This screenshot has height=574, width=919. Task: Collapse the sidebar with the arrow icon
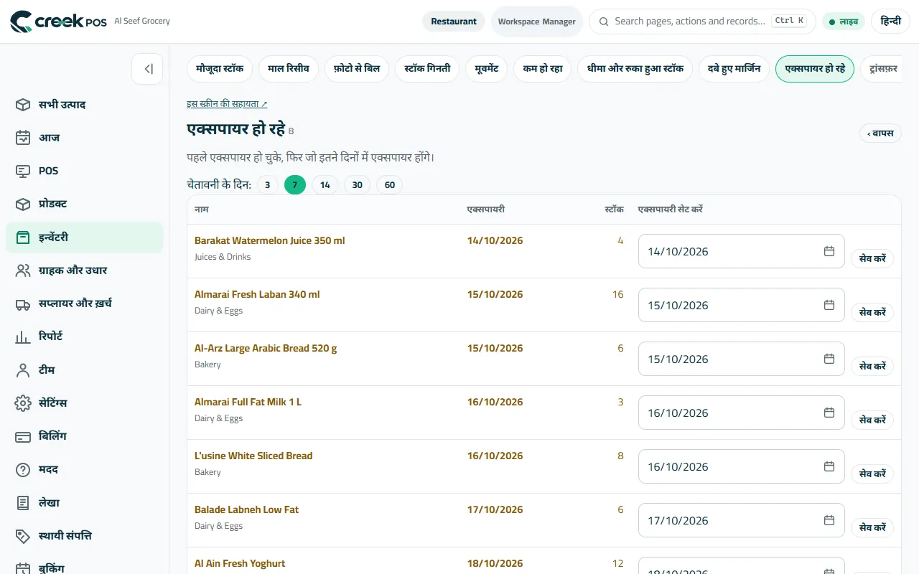(147, 69)
